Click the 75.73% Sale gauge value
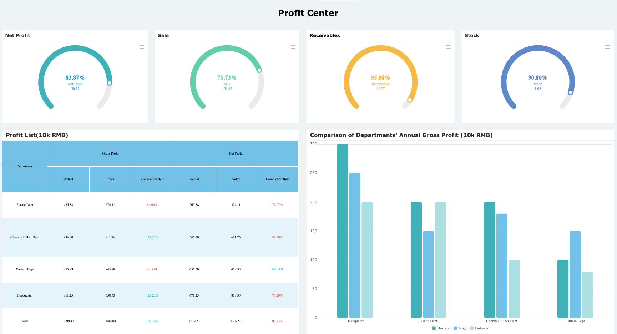 point(227,78)
